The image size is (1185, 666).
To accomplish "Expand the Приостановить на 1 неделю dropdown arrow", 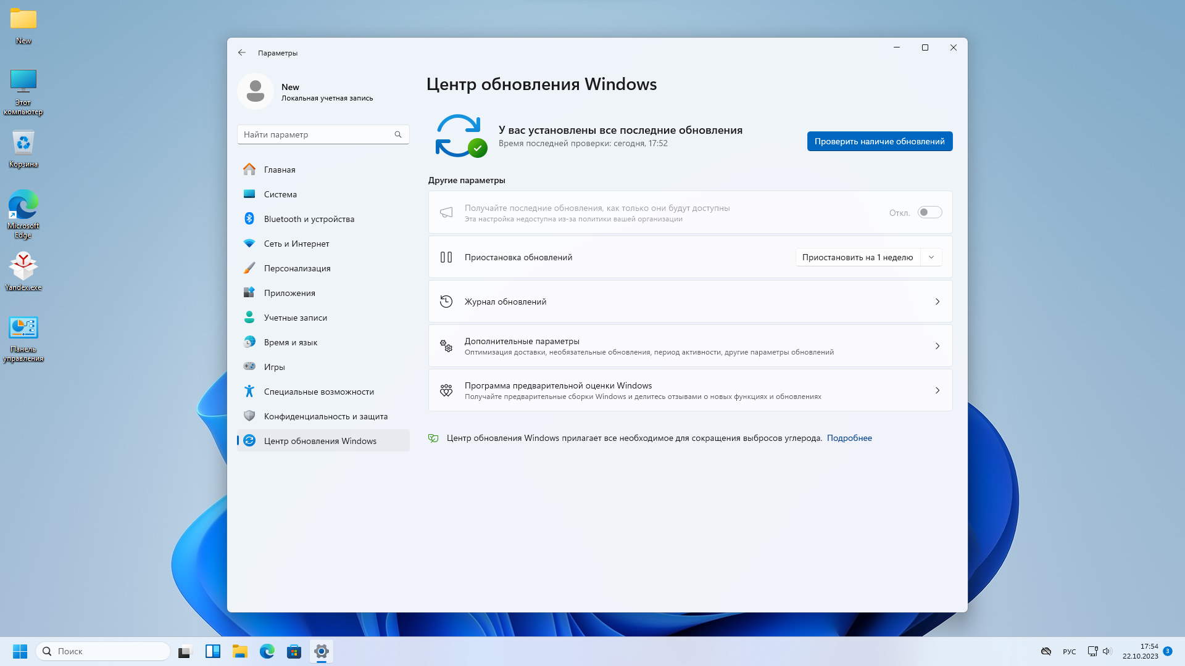I will (931, 257).
